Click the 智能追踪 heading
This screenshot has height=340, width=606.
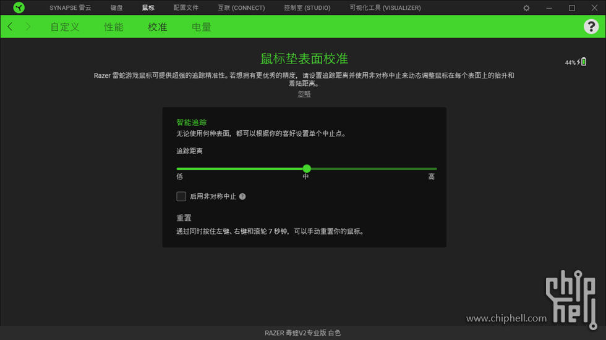coord(192,123)
